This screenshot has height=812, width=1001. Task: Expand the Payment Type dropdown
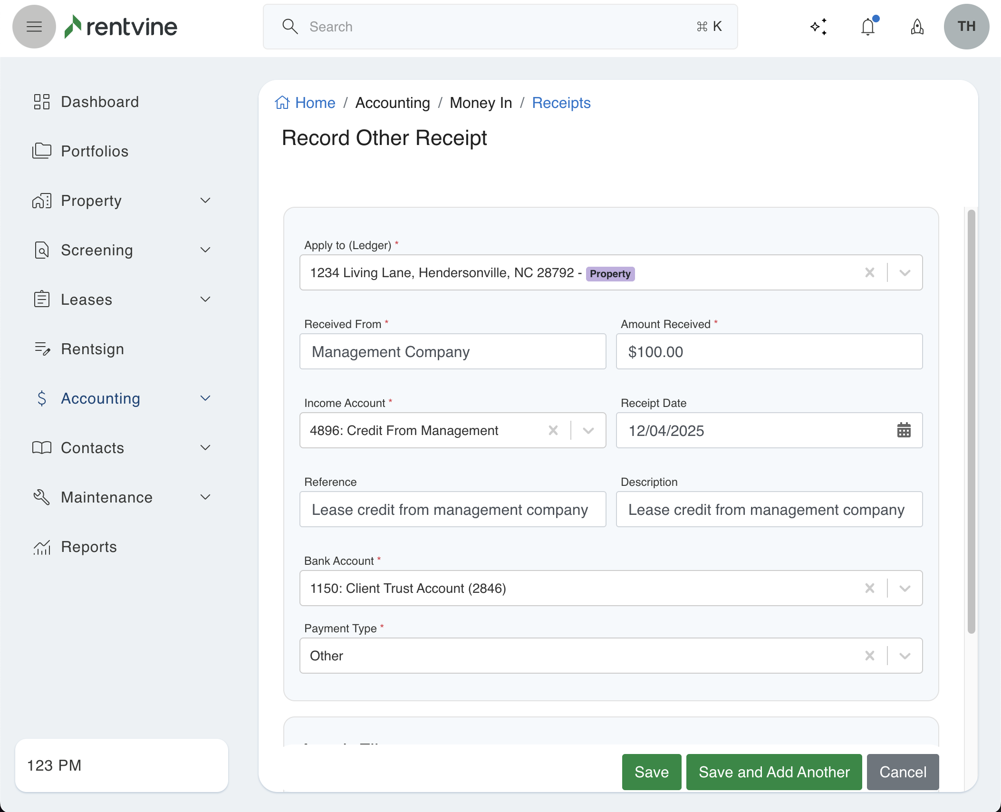pos(905,656)
